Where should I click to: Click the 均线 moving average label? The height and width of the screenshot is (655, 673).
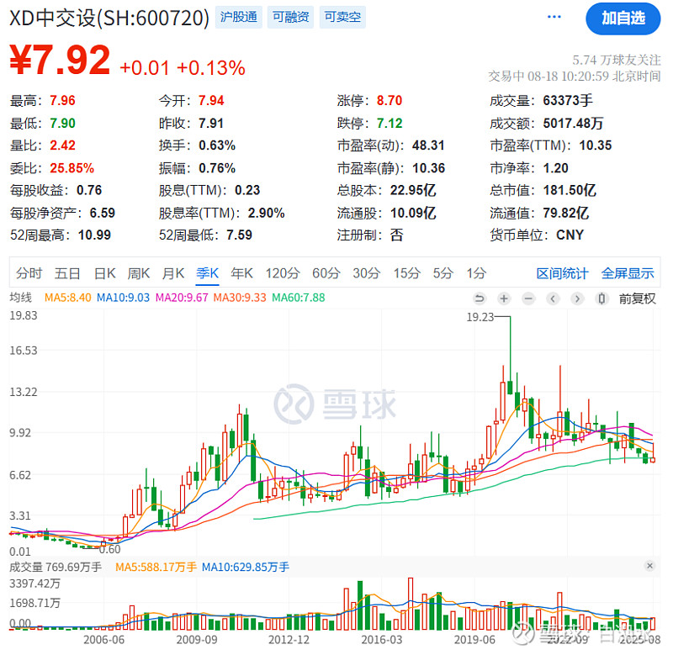point(20,298)
